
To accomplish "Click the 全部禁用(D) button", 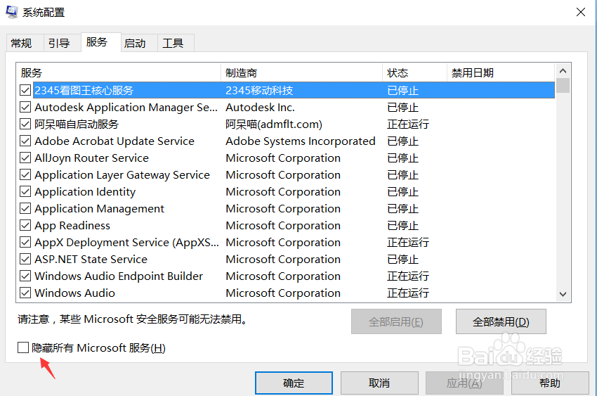I will pyautogui.click(x=501, y=321).
